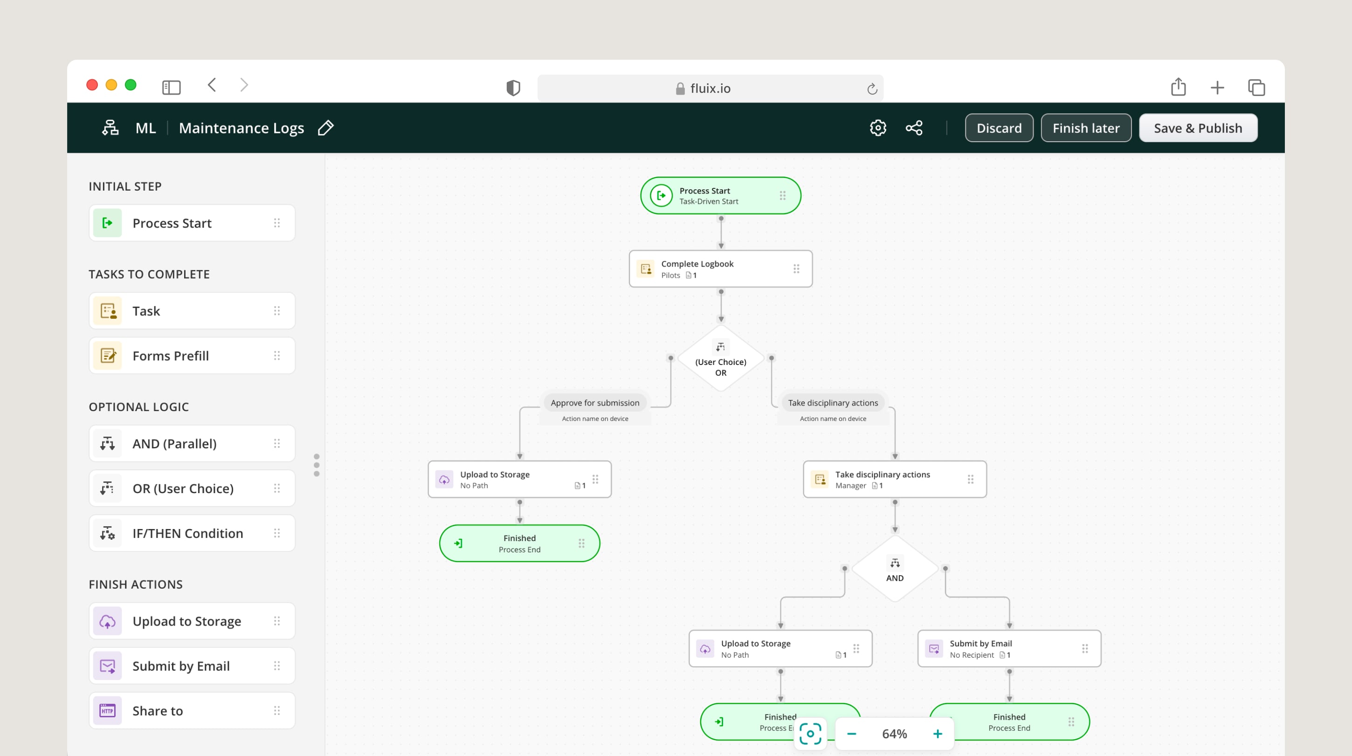The height and width of the screenshot is (756, 1352).
Task: Zoom out with the minus button
Action: tap(851, 734)
